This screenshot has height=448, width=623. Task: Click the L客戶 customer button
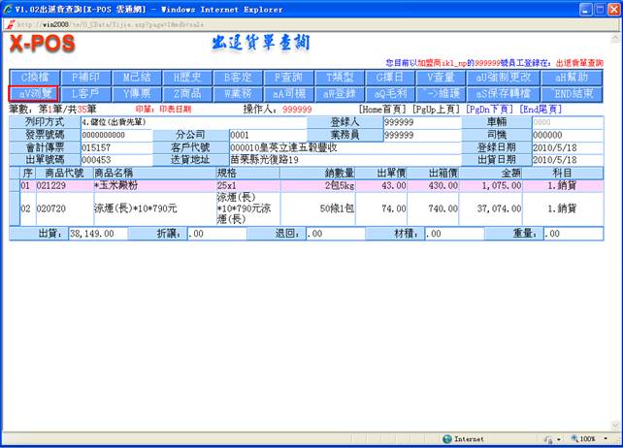click(x=86, y=94)
